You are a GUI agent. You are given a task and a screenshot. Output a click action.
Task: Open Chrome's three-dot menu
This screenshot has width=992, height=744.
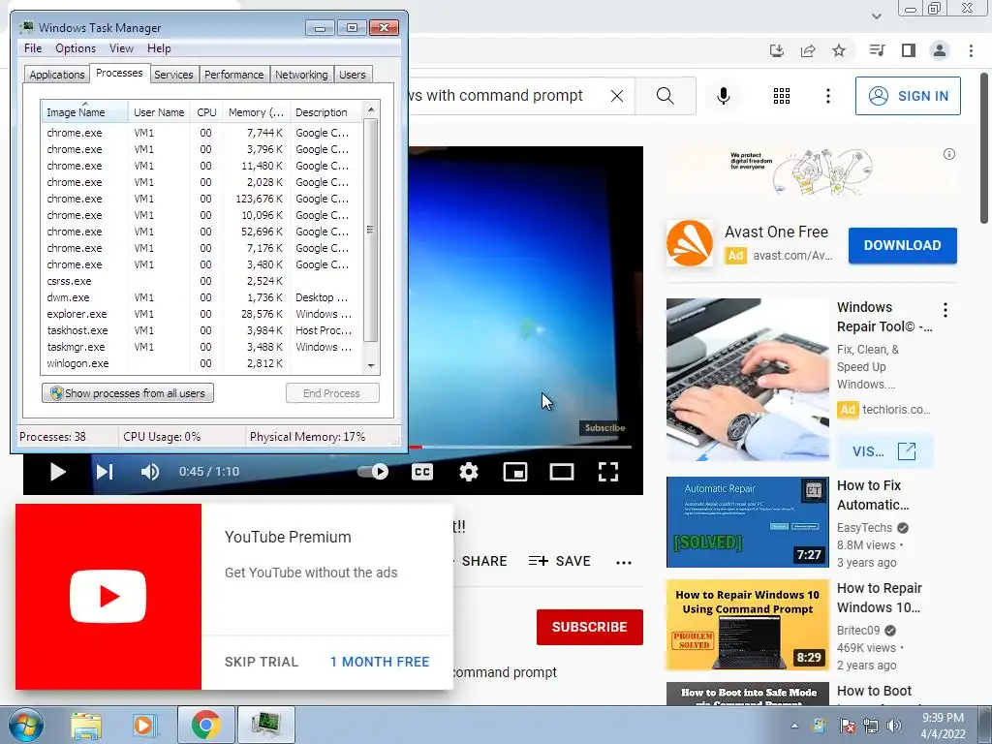(x=971, y=50)
